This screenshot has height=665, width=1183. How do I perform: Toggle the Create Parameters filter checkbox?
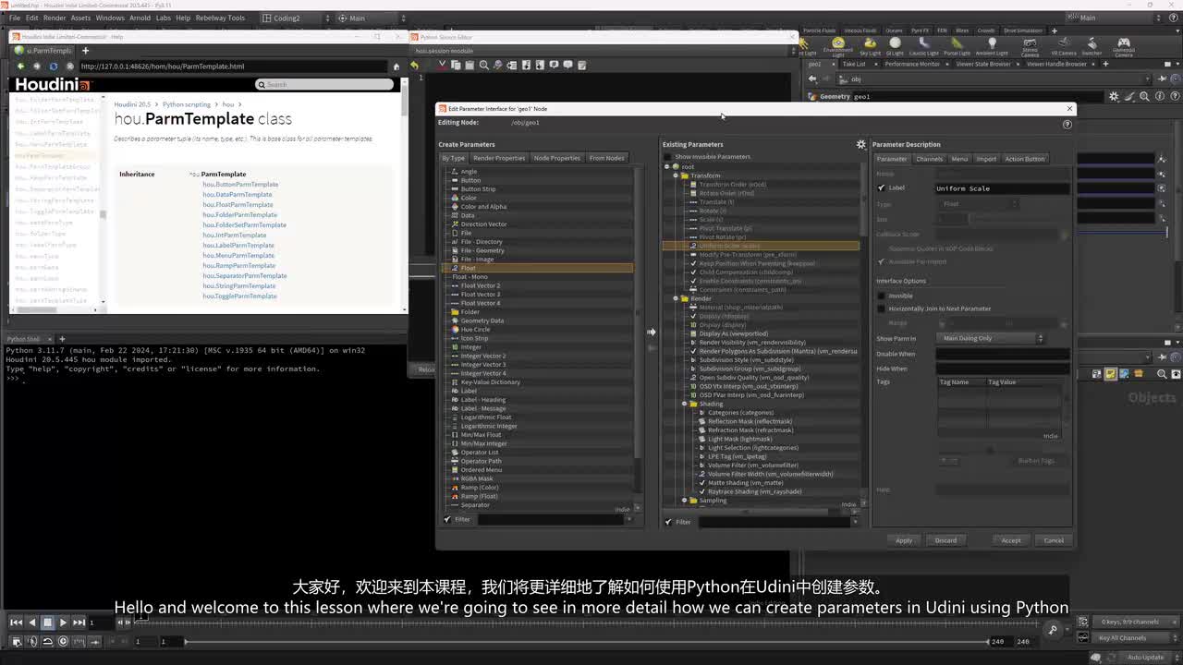coord(447,520)
